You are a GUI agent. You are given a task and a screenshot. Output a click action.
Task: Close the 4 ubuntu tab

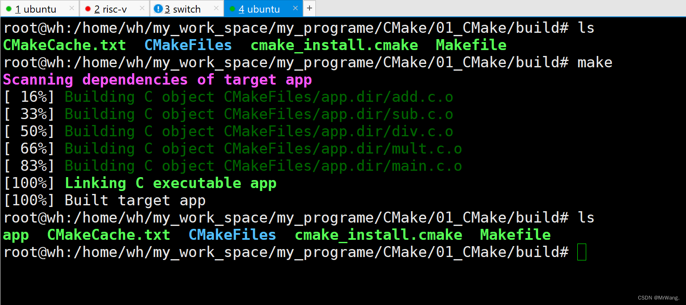click(295, 8)
